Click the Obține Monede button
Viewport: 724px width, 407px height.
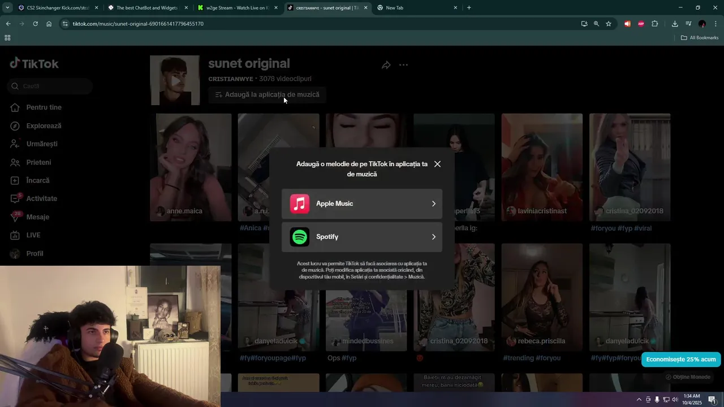688,377
